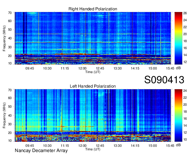Click the 70 MHz tick on upper plot
The image size is (190, 154).
pyautogui.click(x=10, y=13)
